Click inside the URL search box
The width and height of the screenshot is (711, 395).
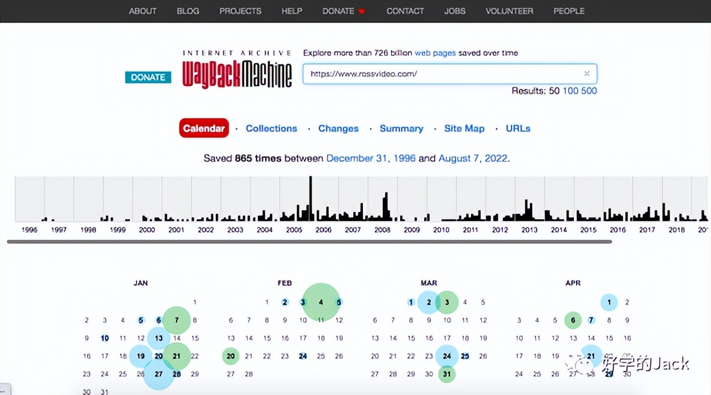click(440, 74)
